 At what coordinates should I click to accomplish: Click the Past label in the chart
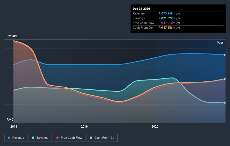[x=220, y=43]
